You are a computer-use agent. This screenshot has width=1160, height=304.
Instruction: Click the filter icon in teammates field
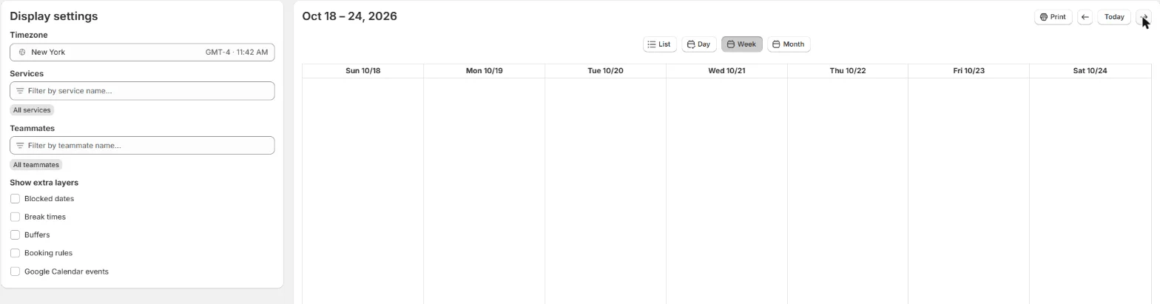pos(20,146)
